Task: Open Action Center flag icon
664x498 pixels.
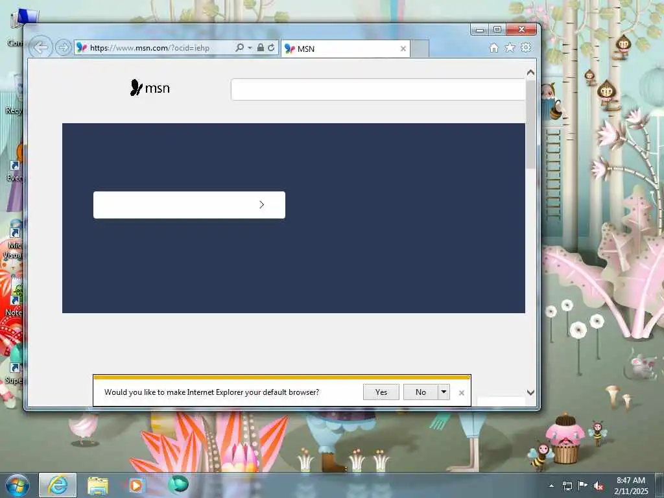Action: [x=583, y=485]
